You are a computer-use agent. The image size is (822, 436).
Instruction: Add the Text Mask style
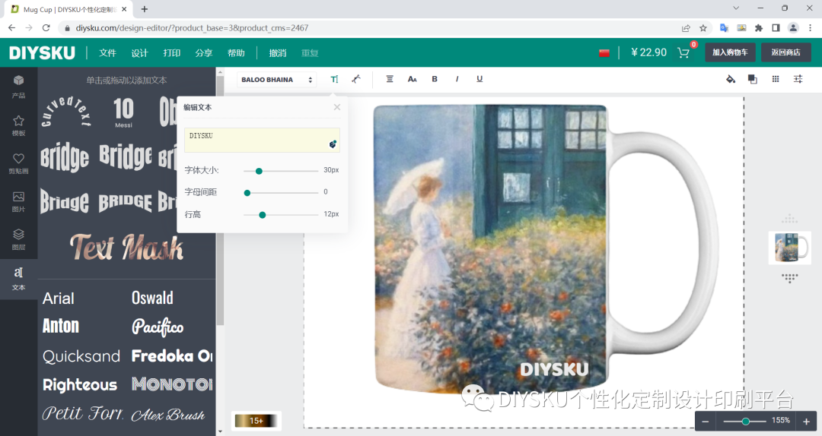pos(126,247)
